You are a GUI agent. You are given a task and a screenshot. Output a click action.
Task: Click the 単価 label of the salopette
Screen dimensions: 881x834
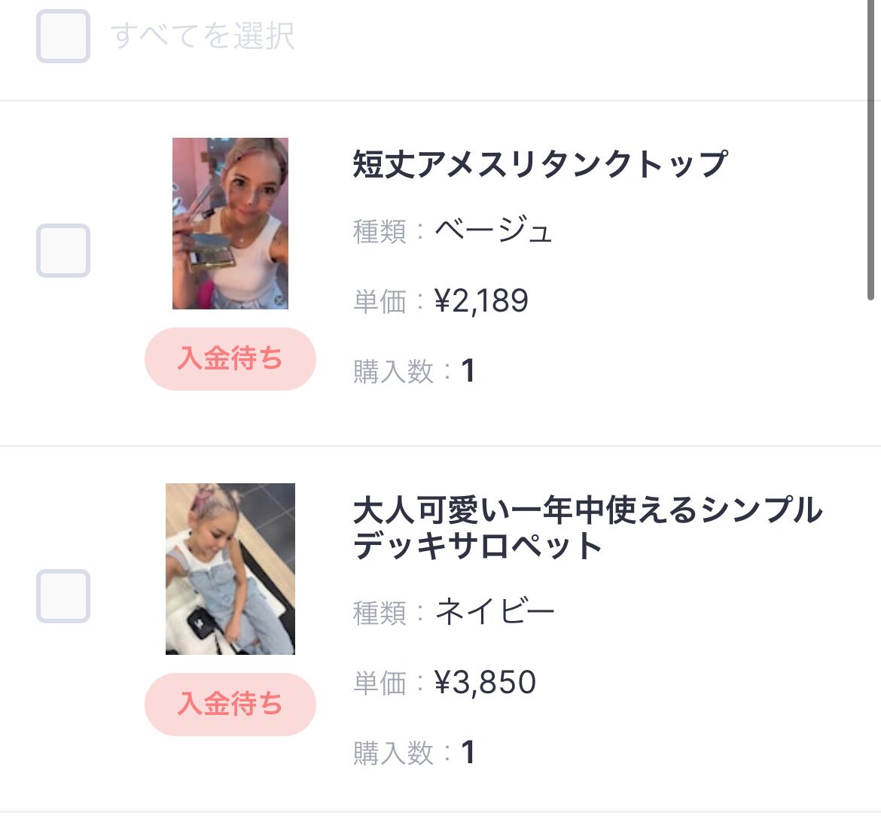[x=380, y=683]
